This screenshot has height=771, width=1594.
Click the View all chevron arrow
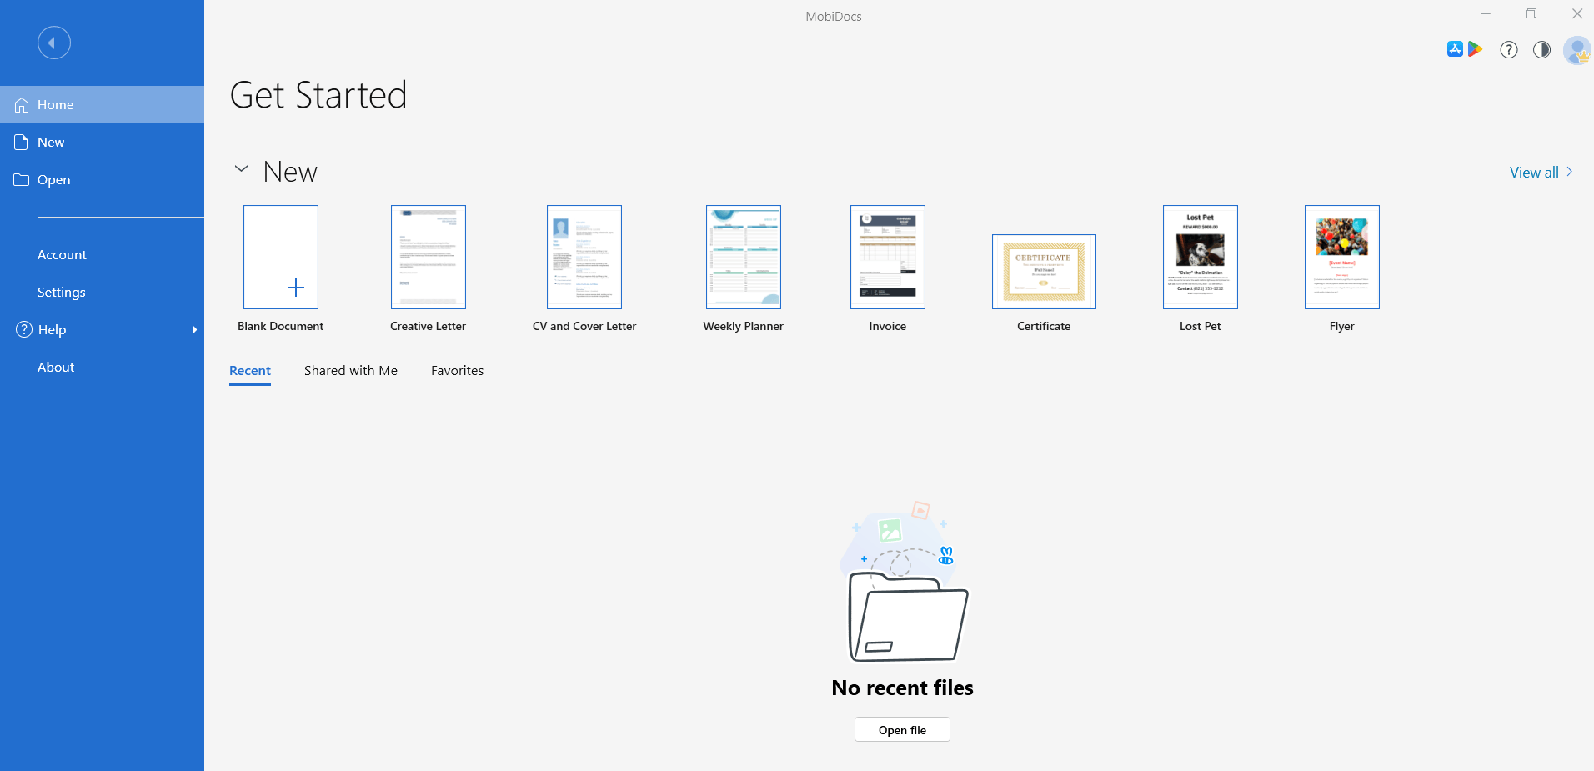point(1569,172)
